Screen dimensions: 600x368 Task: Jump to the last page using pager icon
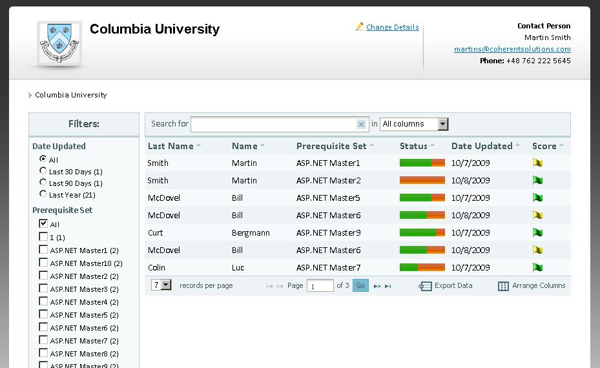pyautogui.click(x=388, y=286)
